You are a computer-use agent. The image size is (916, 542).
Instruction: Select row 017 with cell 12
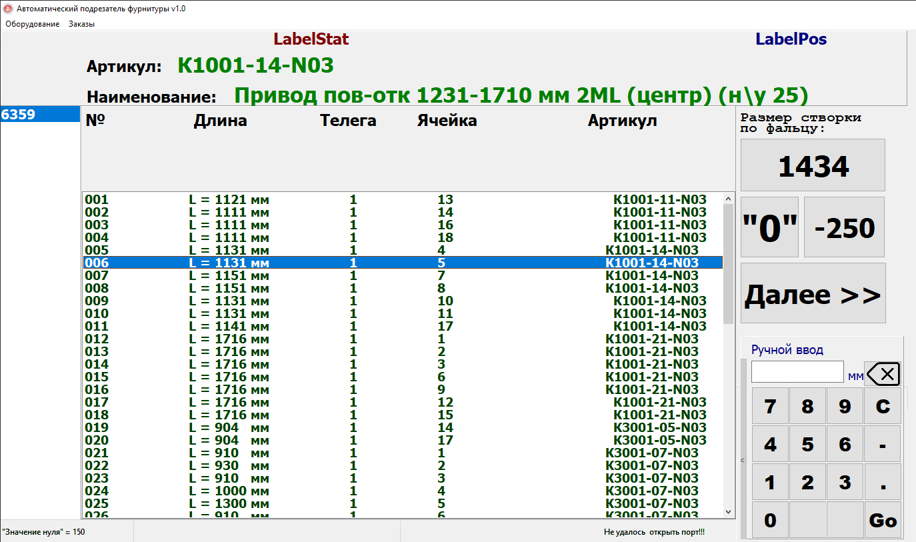coord(403,402)
